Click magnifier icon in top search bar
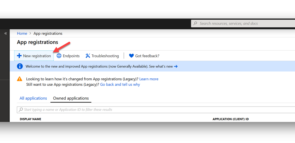The width and height of the screenshot is (295, 143). tap(196, 23)
